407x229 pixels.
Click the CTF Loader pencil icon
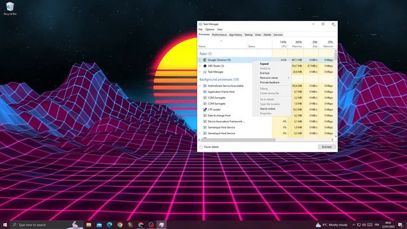click(205, 109)
